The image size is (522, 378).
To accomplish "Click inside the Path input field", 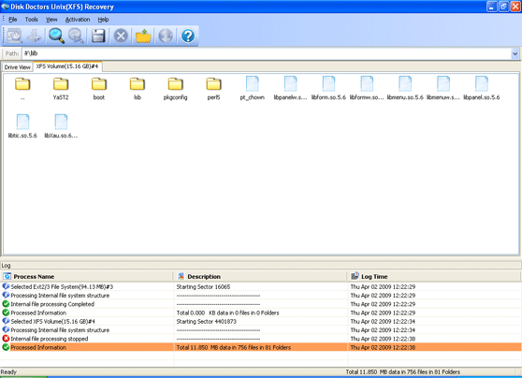I will (267, 53).
